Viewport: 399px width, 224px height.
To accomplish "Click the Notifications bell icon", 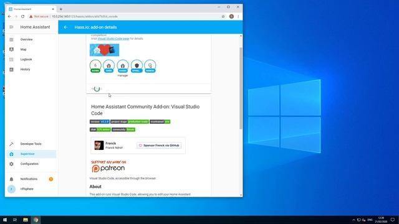I will tap(11, 179).
